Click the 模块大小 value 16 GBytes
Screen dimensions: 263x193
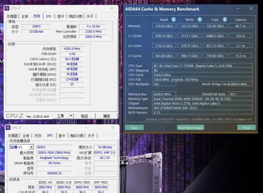click(x=105, y=147)
